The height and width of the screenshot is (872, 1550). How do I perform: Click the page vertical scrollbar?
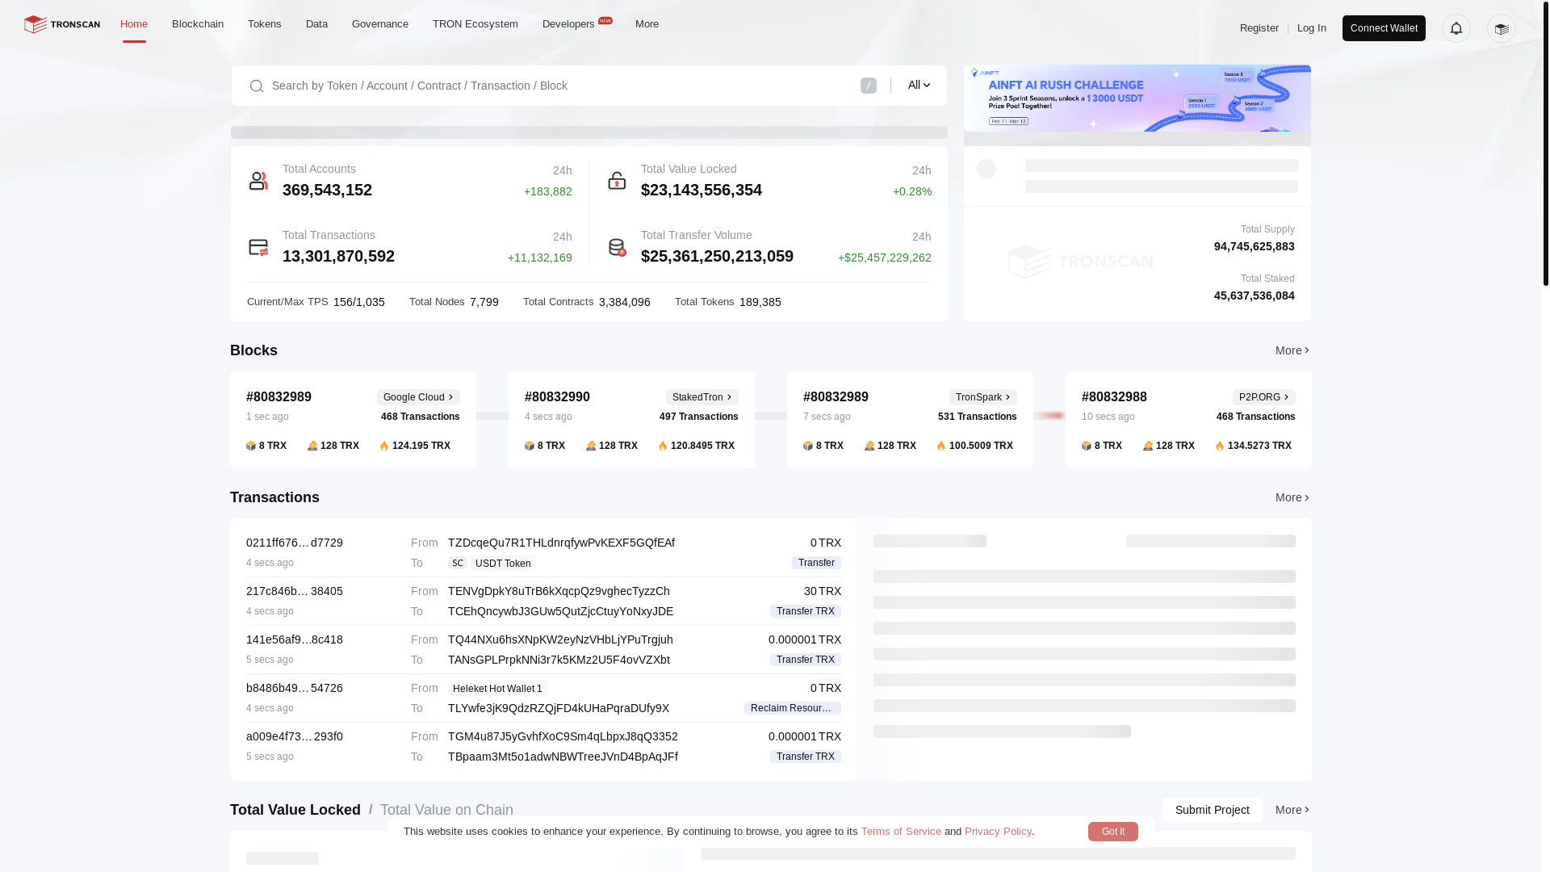[1546, 143]
